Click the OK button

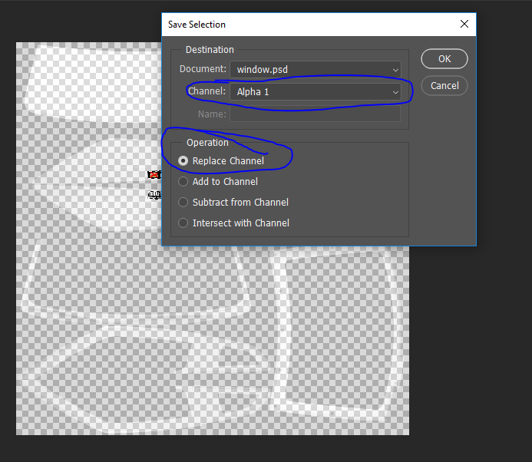pos(444,59)
